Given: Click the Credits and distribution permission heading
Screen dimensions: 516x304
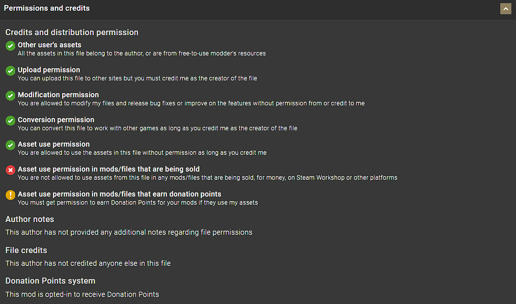Looking at the screenshot, I should [72, 32].
